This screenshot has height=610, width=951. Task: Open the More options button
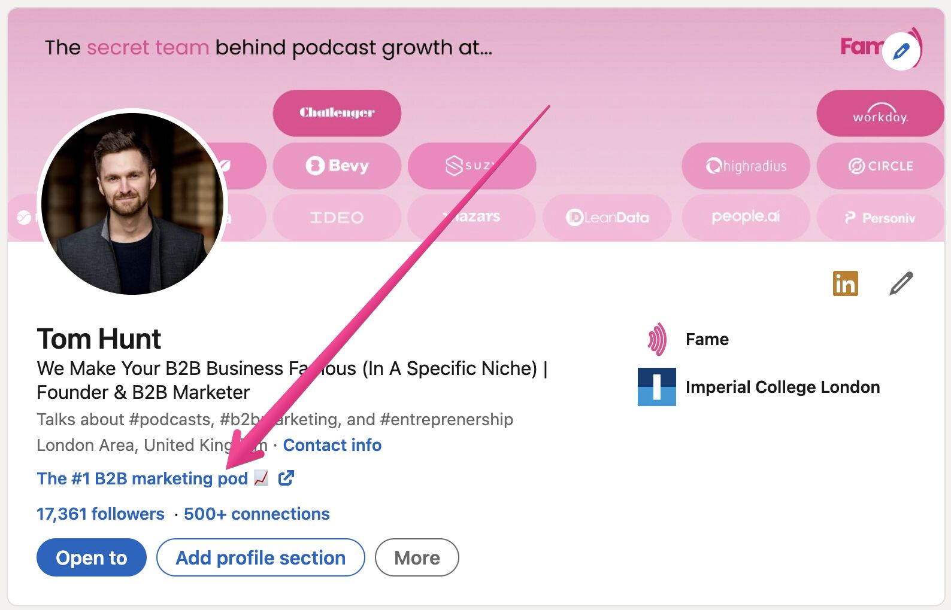coord(417,557)
